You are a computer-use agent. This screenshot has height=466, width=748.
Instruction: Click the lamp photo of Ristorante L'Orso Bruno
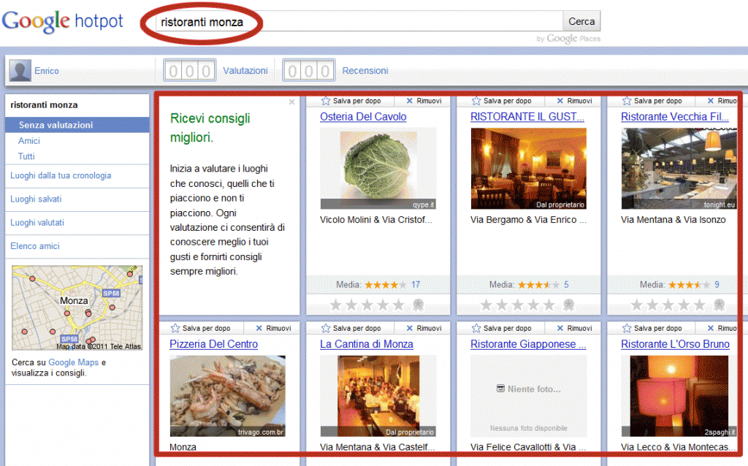pos(679,396)
